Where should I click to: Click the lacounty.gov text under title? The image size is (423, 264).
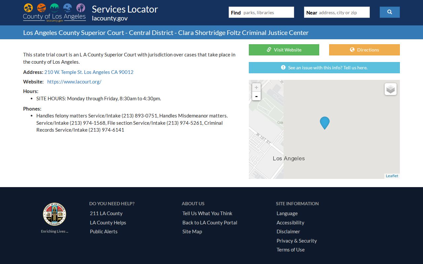click(x=110, y=18)
